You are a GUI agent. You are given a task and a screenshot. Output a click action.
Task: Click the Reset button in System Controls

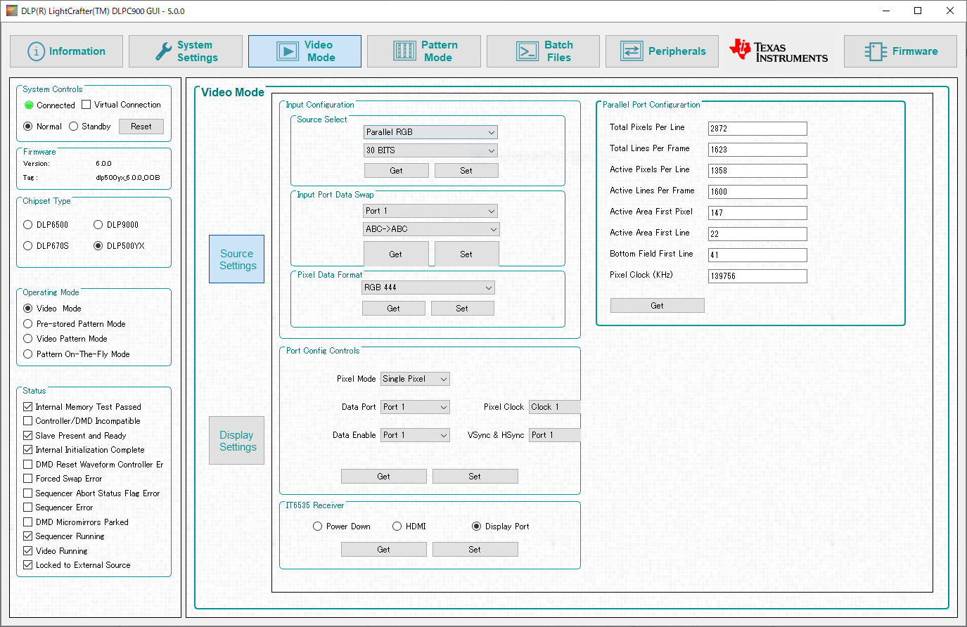(141, 127)
